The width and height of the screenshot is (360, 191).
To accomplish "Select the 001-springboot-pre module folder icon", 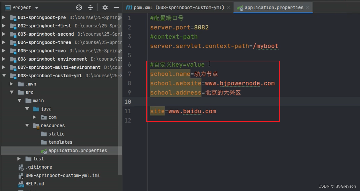I will click(13, 18).
